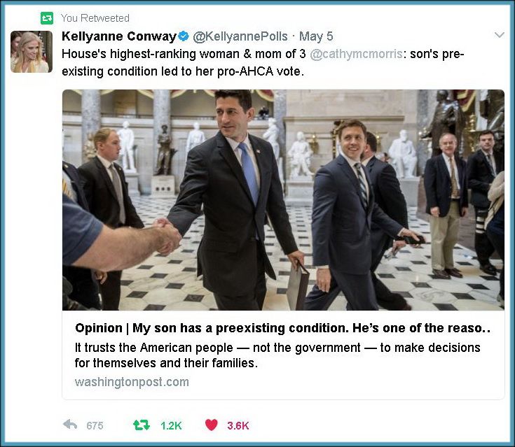Open Kellyanne Conway display name link
The image size is (515, 447).
pyautogui.click(x=119, y=36)
